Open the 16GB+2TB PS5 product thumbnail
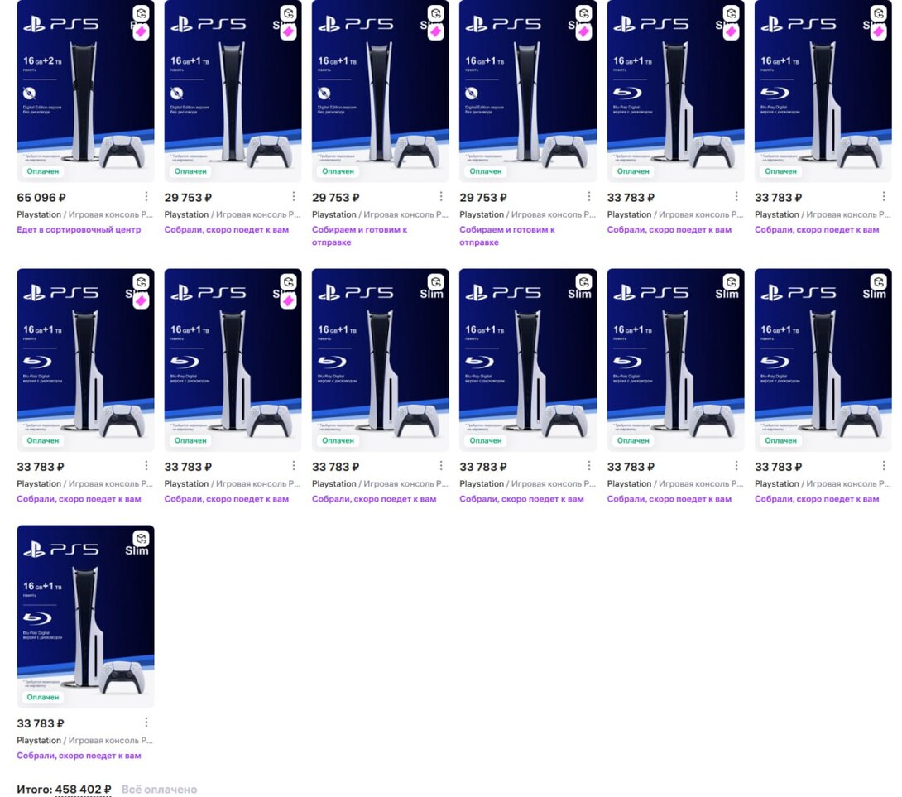The image size is (902, 797). [86, 91]
